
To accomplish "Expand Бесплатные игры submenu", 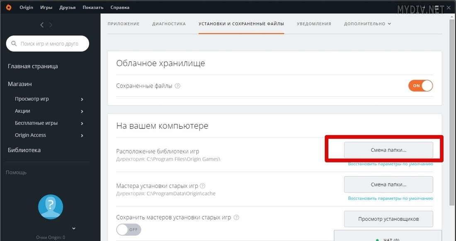I will pyautogui.click(x=82, y=124).
